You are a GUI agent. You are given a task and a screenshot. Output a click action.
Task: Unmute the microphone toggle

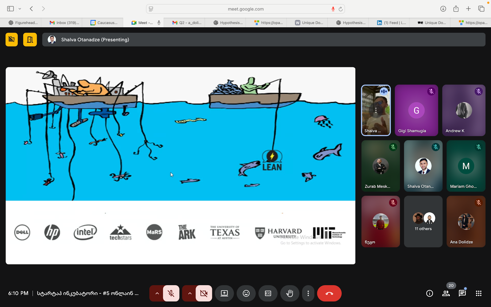[x=171, y=293]
